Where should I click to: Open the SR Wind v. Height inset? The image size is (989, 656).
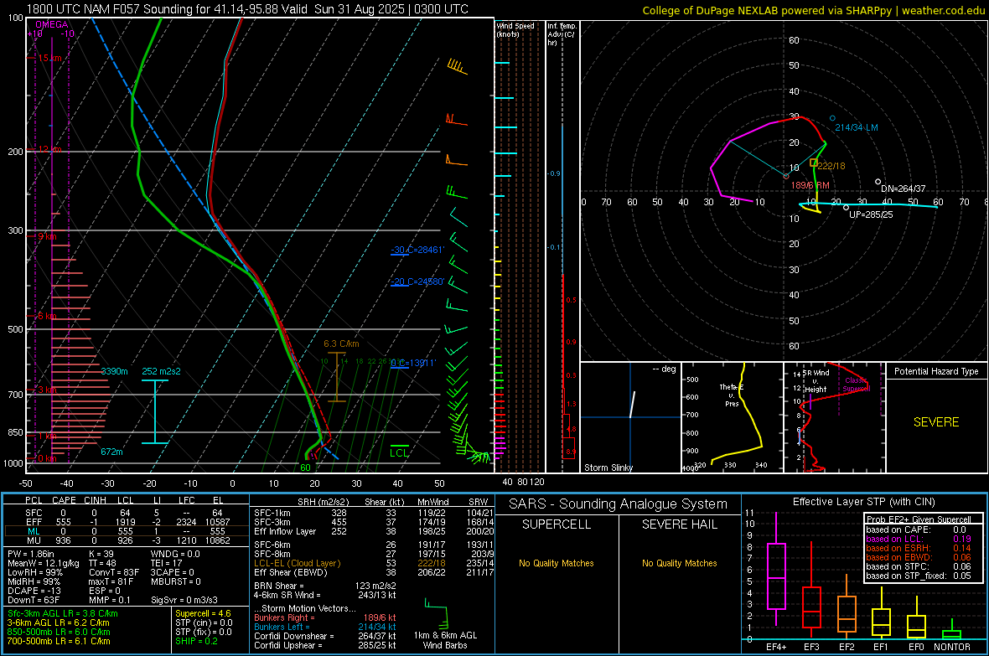coord(835,417)
